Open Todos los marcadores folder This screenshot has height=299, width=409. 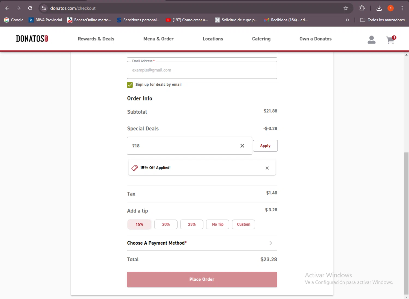tap(382, 20)
